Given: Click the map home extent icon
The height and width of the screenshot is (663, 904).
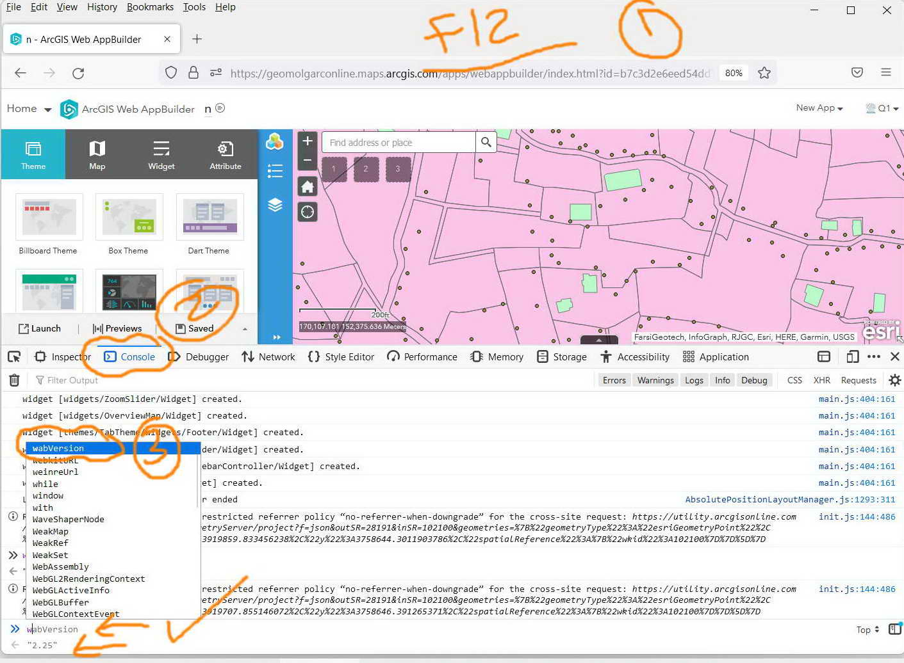Looking at the screenshot, I should coord(308,187).
